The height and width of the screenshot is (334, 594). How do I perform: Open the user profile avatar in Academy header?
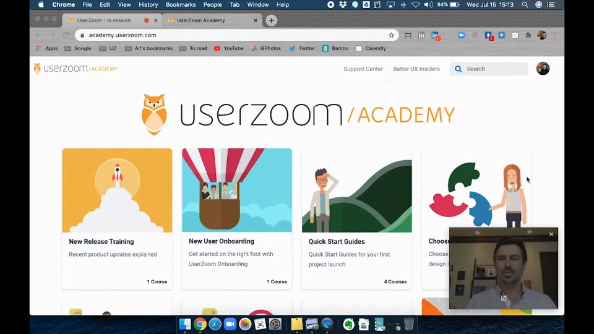543,69
